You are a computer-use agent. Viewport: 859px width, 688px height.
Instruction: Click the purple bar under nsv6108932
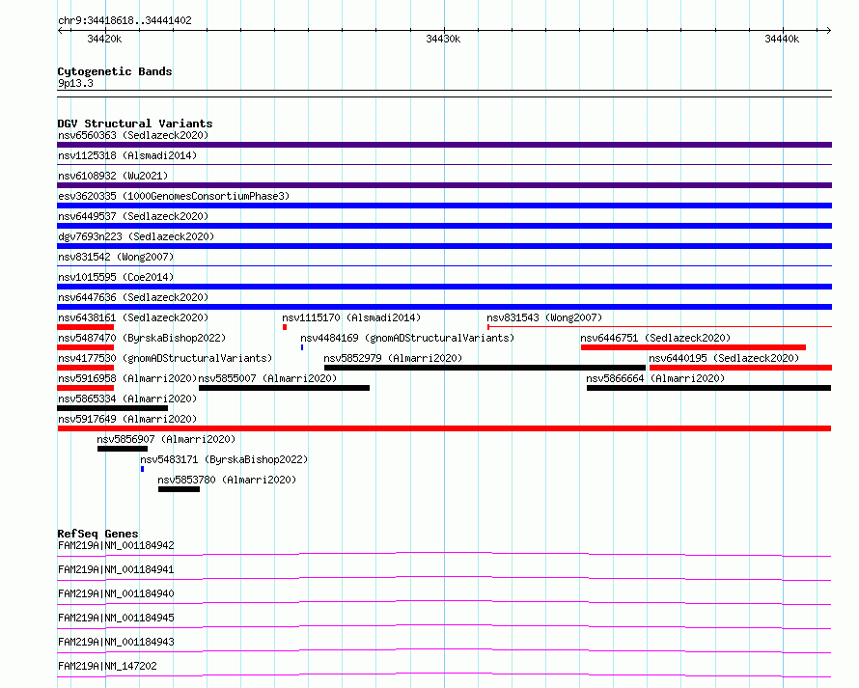tap(444, 185)
